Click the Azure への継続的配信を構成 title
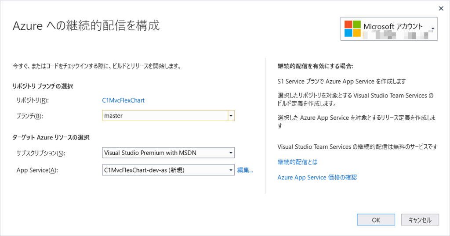 click(x=86, y=26)
